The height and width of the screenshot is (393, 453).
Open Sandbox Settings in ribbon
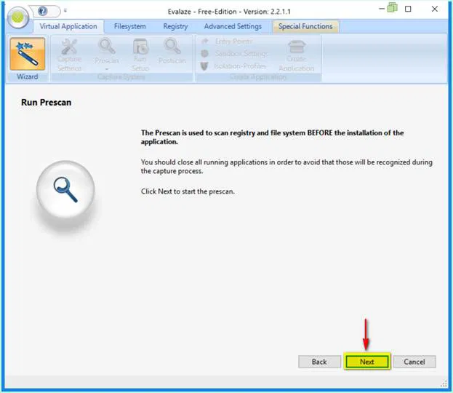(x=234, y=54)
